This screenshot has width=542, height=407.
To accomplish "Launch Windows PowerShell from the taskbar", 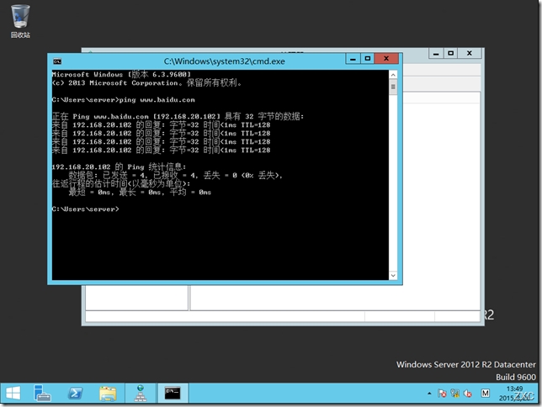I will [x=75, y=393].
